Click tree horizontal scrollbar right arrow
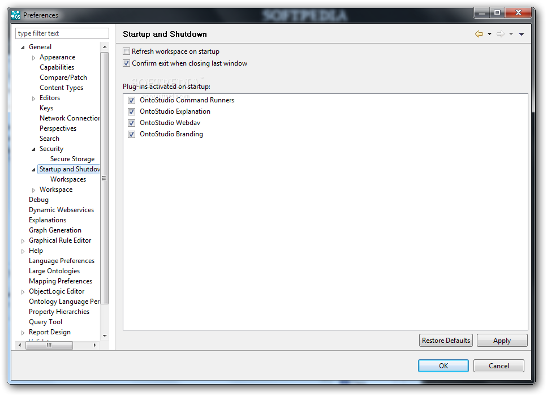The height and width of the screenshot is (396, 547). coord(94,346)
